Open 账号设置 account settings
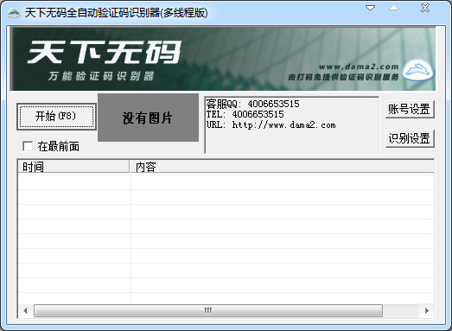This screenshot has height=331, width=452. click(410, 109)
